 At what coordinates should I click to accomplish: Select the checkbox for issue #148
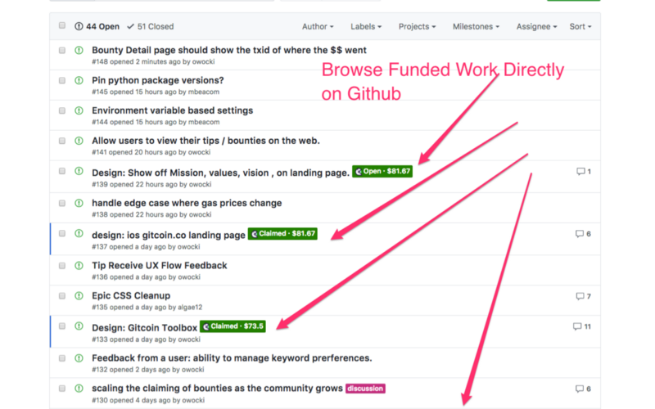pos(62,51)
